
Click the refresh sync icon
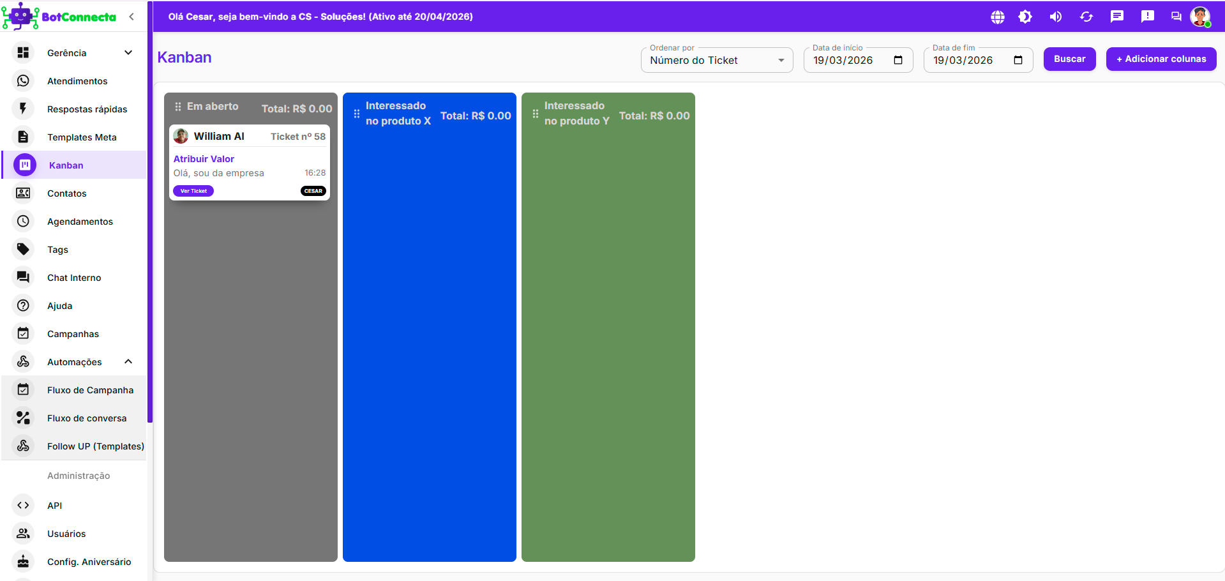click(1086, 17)
